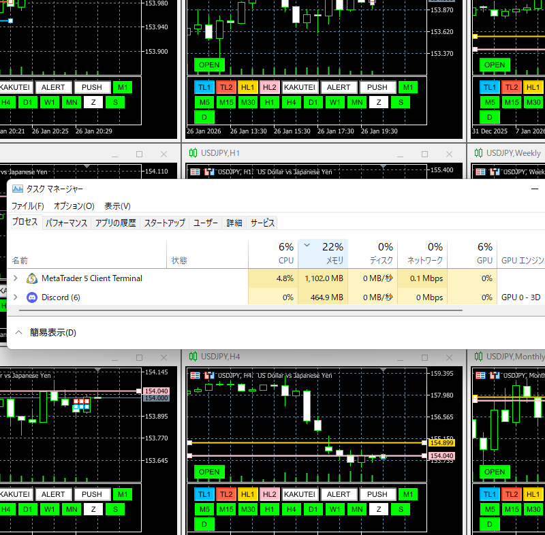Expand the Discord (6) process group

point(16,297)
